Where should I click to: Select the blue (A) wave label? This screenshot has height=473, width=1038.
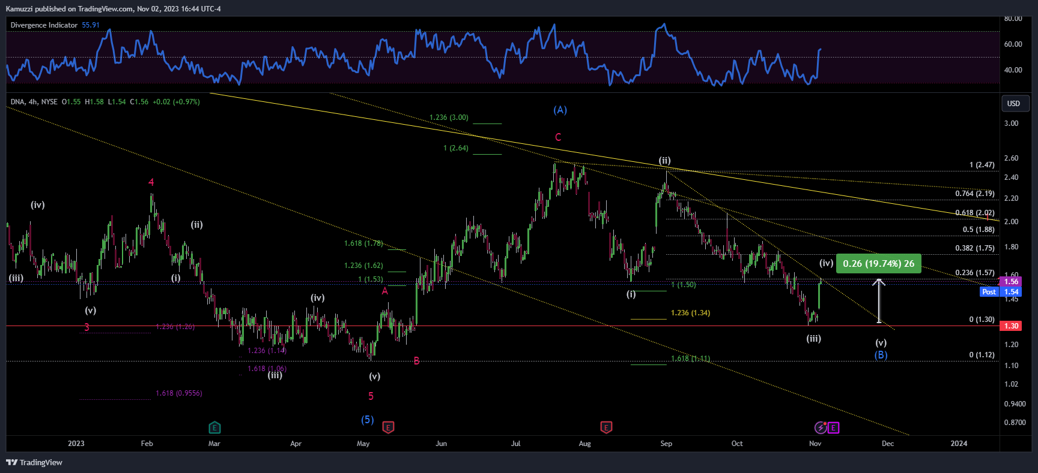tap(560, 110)
